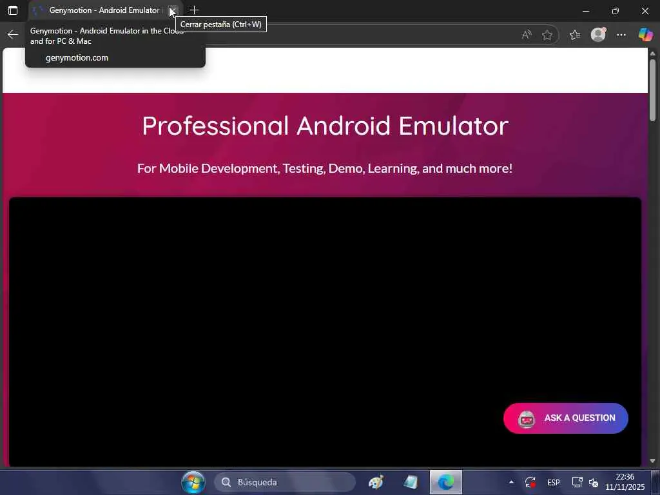Restore down the Edge window
This screenshot has height=495, width=660.
(x=616, y=10)
